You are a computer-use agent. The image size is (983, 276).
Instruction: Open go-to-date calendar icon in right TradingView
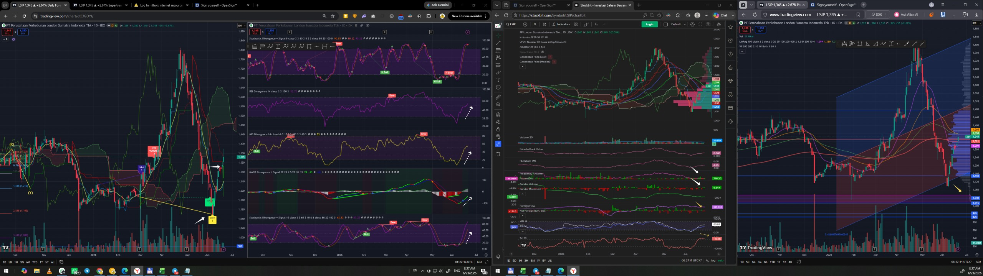pos(799,262)
